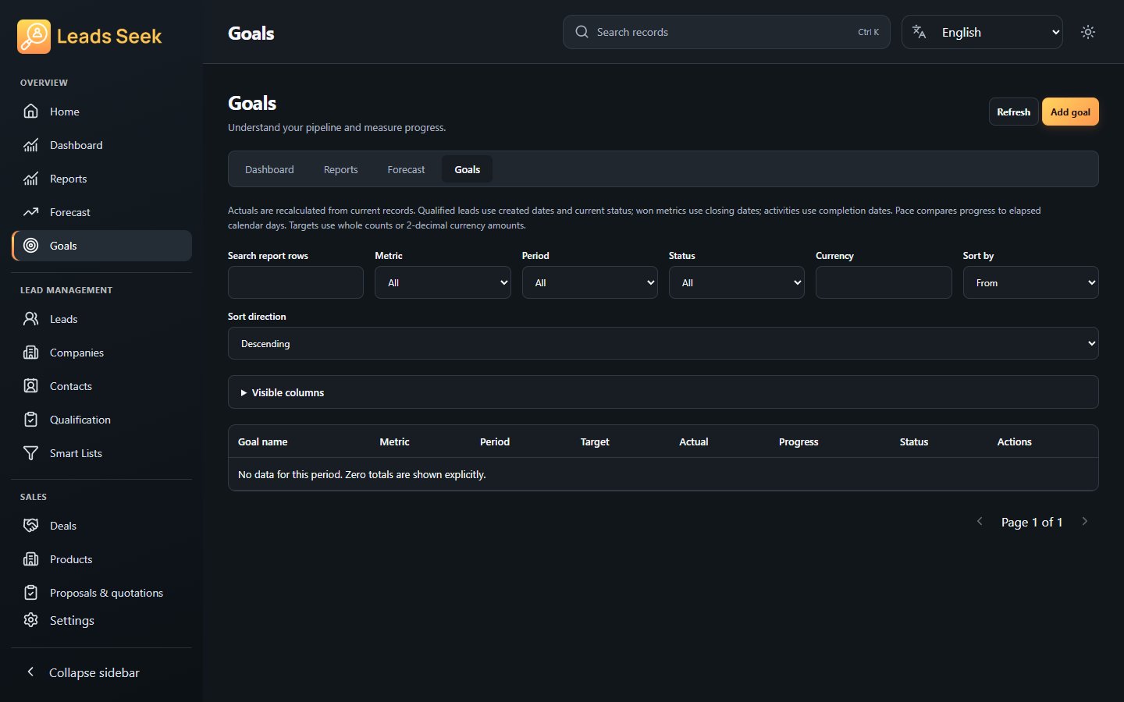Viewport: 1124px width, 702px height.
Task: Expand the Visible columns section
Action: pos(663,392)
